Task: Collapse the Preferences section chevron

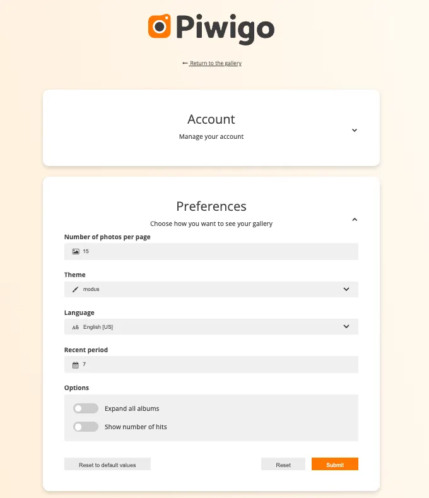Action: pyautogui.click(x=355, y=220)
